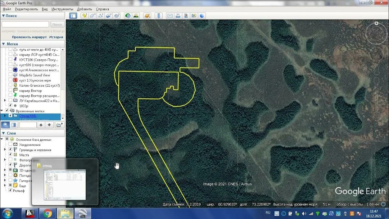The width and height of the screenshot is (389, 219).
Task: Toggle the sidebar visibility button
Action: pyautogui.click(x=73, y=16)
